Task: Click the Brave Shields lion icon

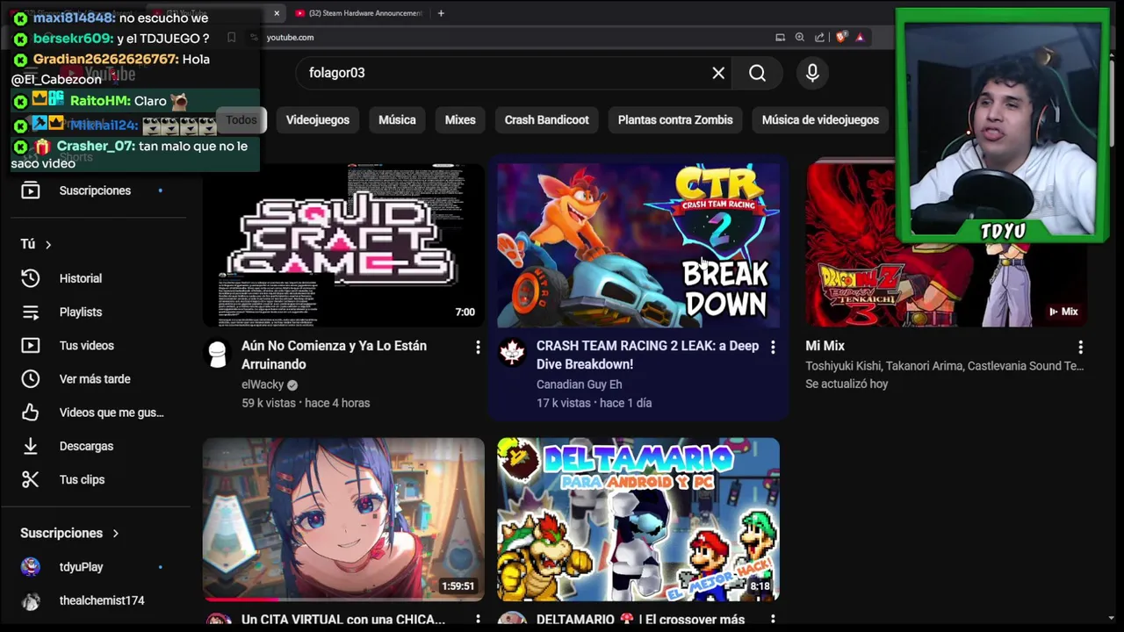Action: coord(841,37)
